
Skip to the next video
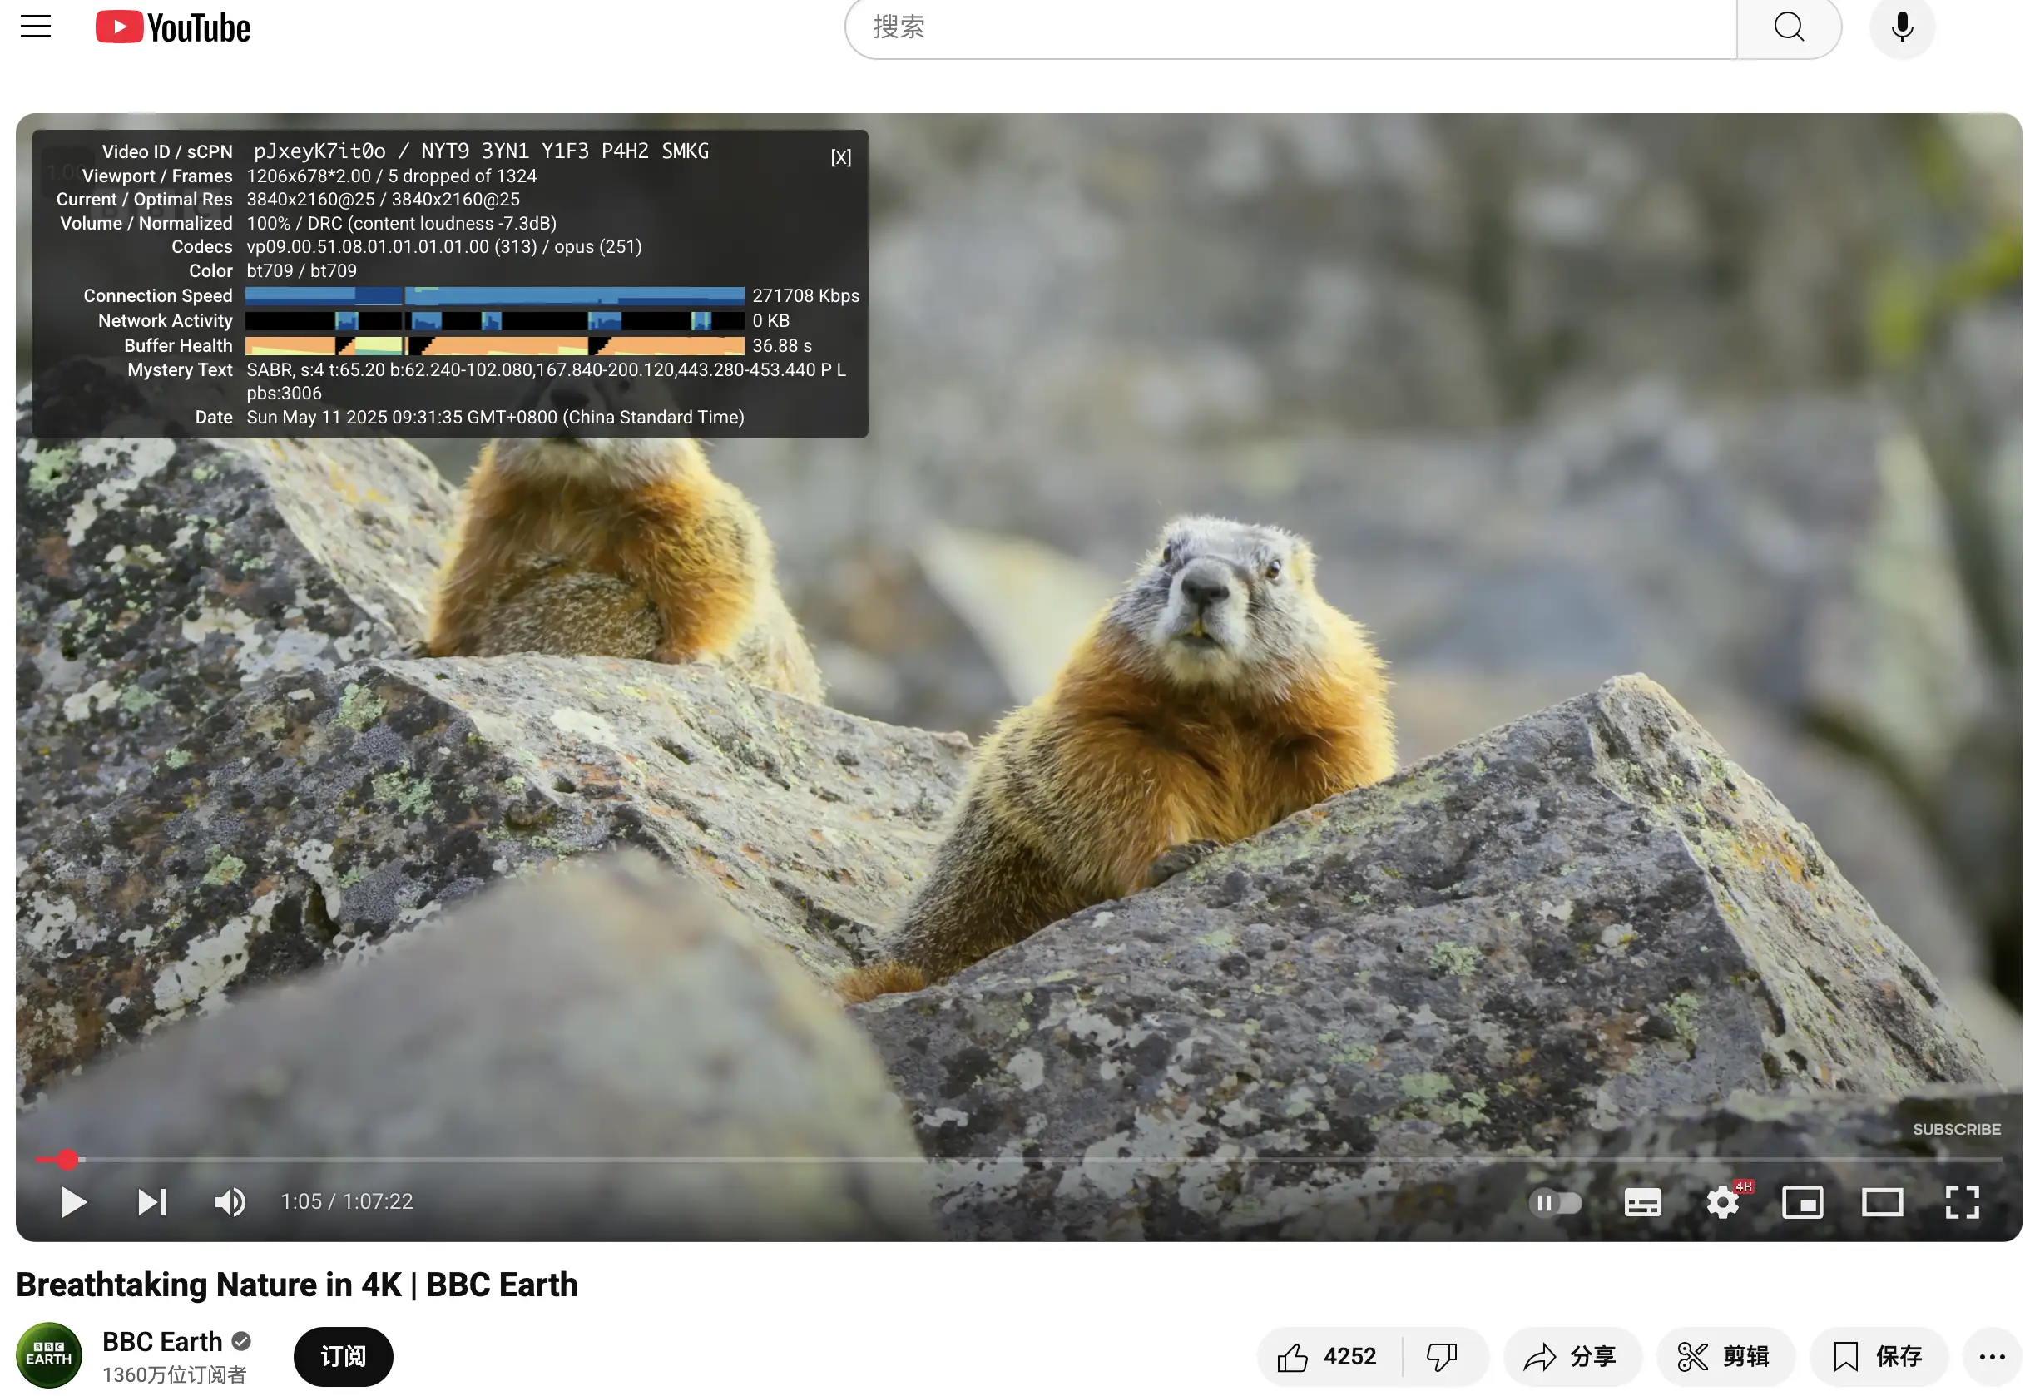click(x=151, y=1202)
